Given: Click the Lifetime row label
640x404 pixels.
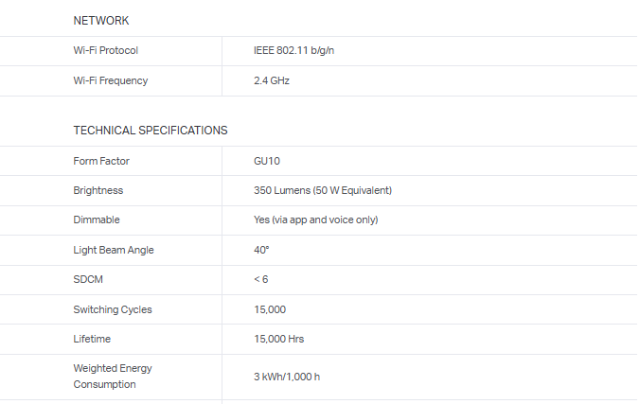Looking at the screenshot, I should click(93, 339).
